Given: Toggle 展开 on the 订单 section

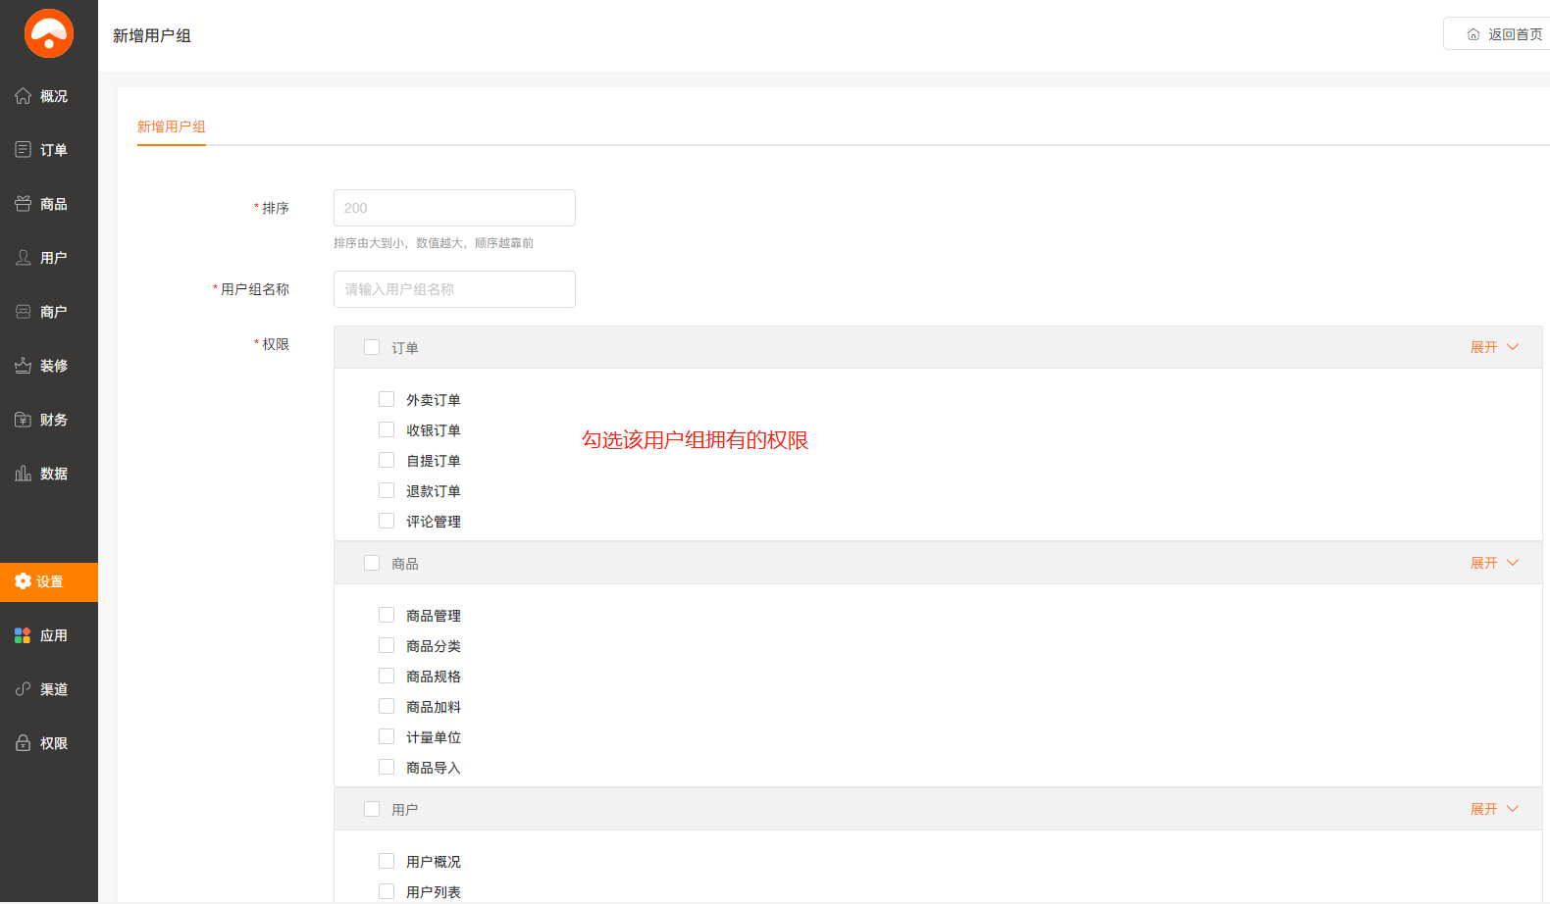Looking at the screenshot, I should point(1494,347).
